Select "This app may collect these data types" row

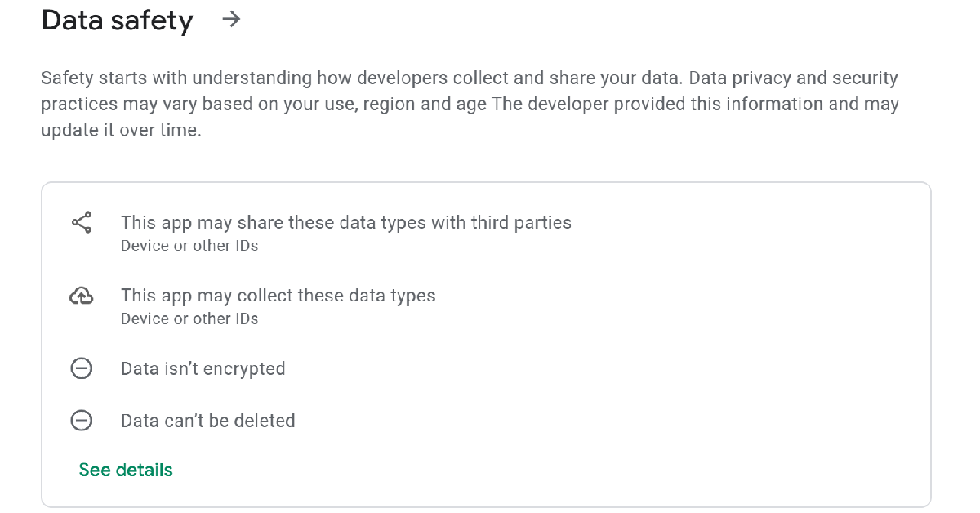coord(278,296)
